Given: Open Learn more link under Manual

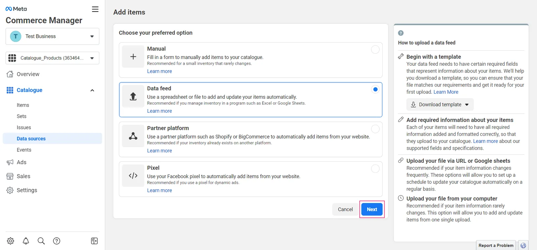Looking at the screenshot, I should click(x=159, y=71).
